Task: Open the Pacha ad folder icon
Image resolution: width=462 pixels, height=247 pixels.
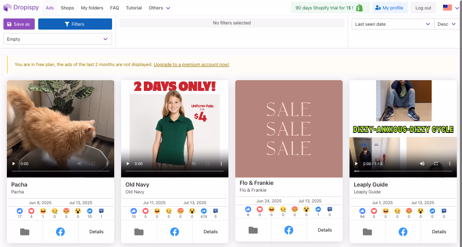Action: (x=25, y=232)
